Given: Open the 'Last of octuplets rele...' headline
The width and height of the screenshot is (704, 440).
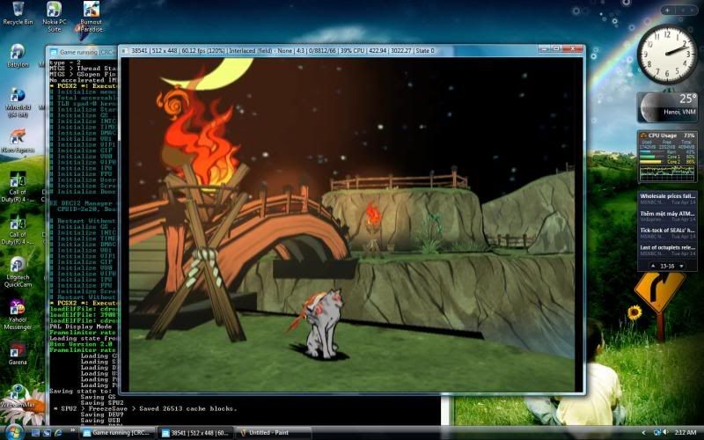Looking at the screenshot, I should [667, 250].
